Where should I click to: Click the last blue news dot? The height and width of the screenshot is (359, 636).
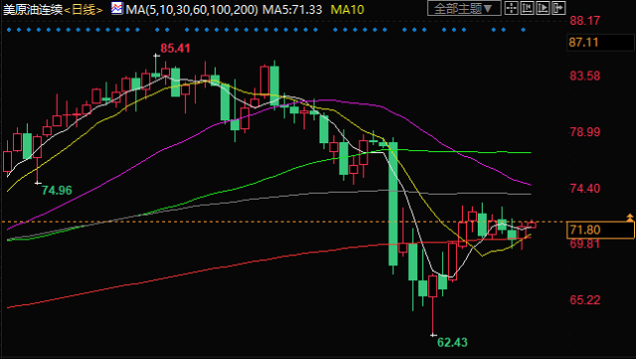pyautogui.click(x=524, y=30)
